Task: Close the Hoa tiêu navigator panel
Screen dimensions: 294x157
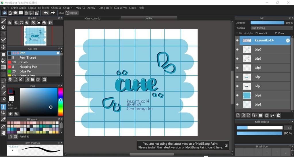Action: click(x=62, y=18)
